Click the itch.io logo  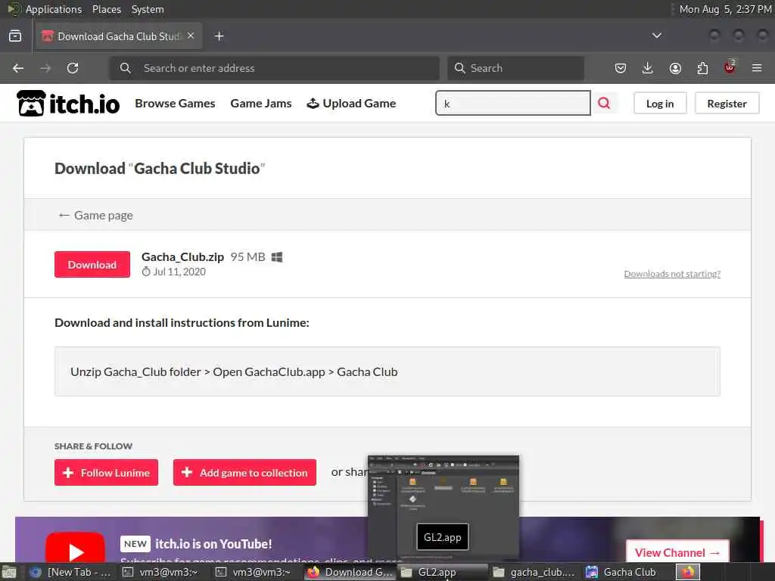pyautogui.click(x=68, y=104)
